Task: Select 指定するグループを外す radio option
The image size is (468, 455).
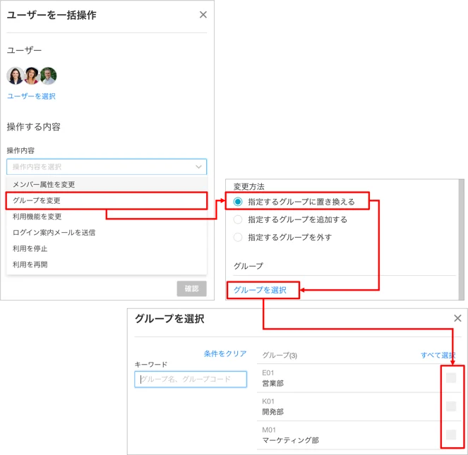Action: pyautogui.click(x=238, y=237)
